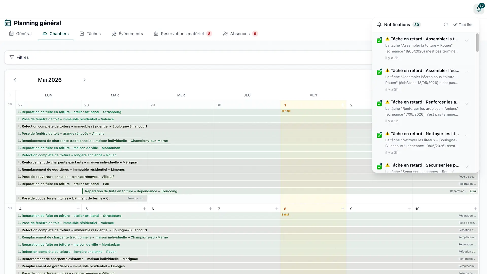The width and height of the screenshot is (487, 274).
Task: Click the funnel filter icon
Action: coord(12,57)
